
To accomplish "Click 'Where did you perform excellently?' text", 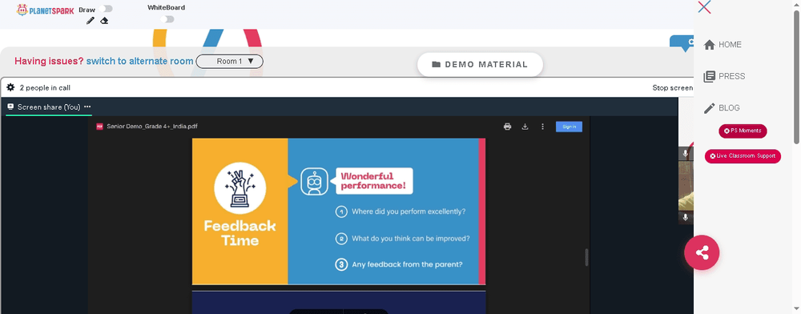I will pyautogui.click(x=409, y=211).
